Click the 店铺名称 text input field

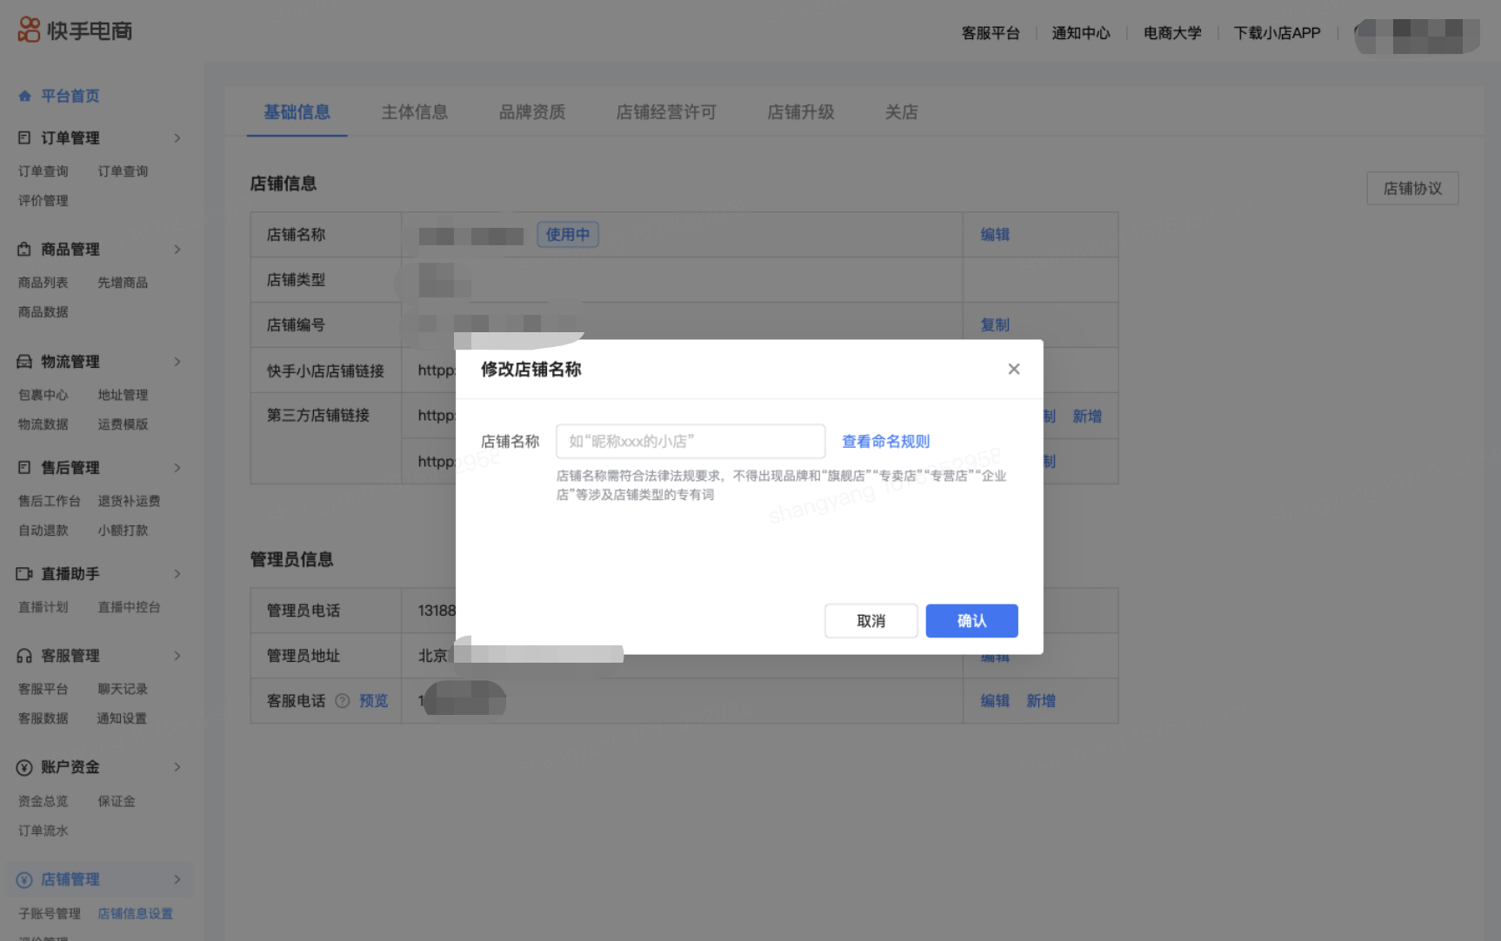coord(690,442)
